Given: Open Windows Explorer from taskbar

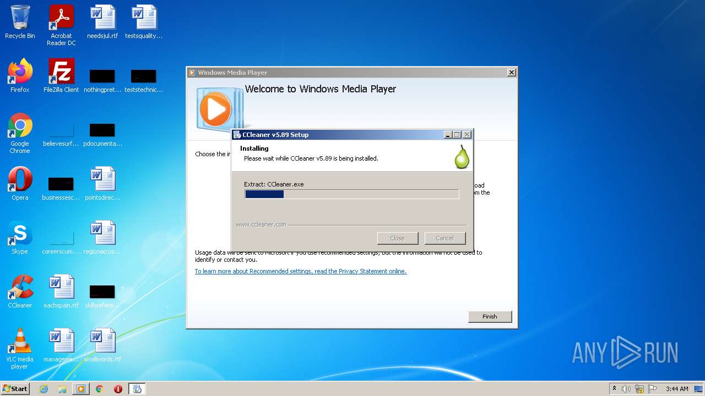Looking at the screenshot, I should coord(62,389).
